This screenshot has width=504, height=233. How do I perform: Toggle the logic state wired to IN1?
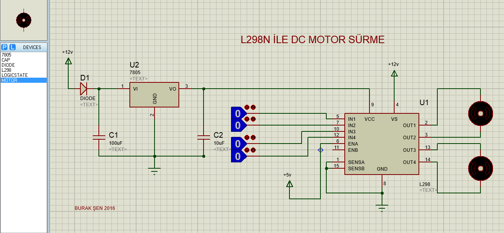point(238,113)
